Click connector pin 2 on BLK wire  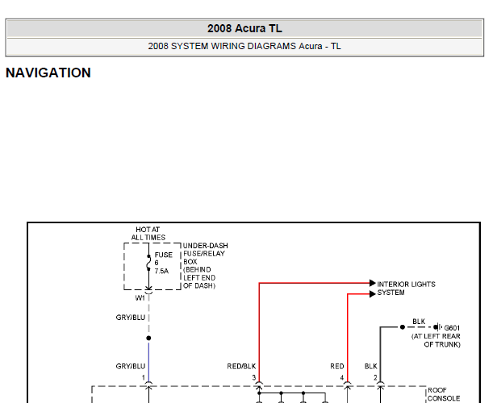(x=380, y=385)
